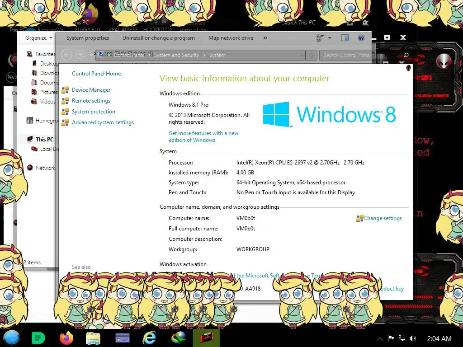Click the taskbar clock showing 2:04 AM
The image size is (463, 347).
439,339
